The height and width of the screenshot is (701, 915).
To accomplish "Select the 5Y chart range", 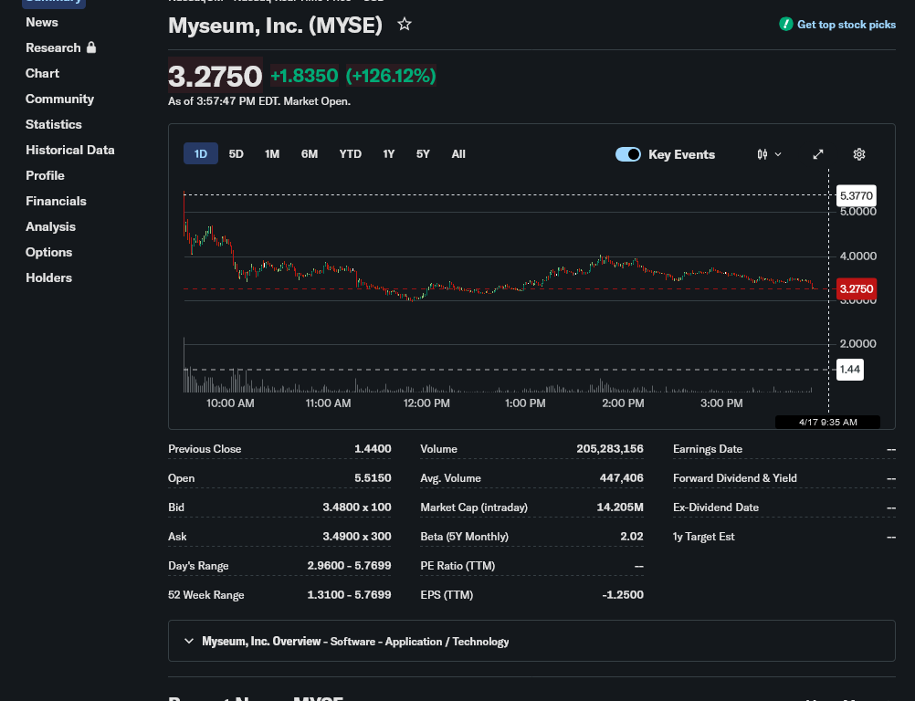I will 423,154.
